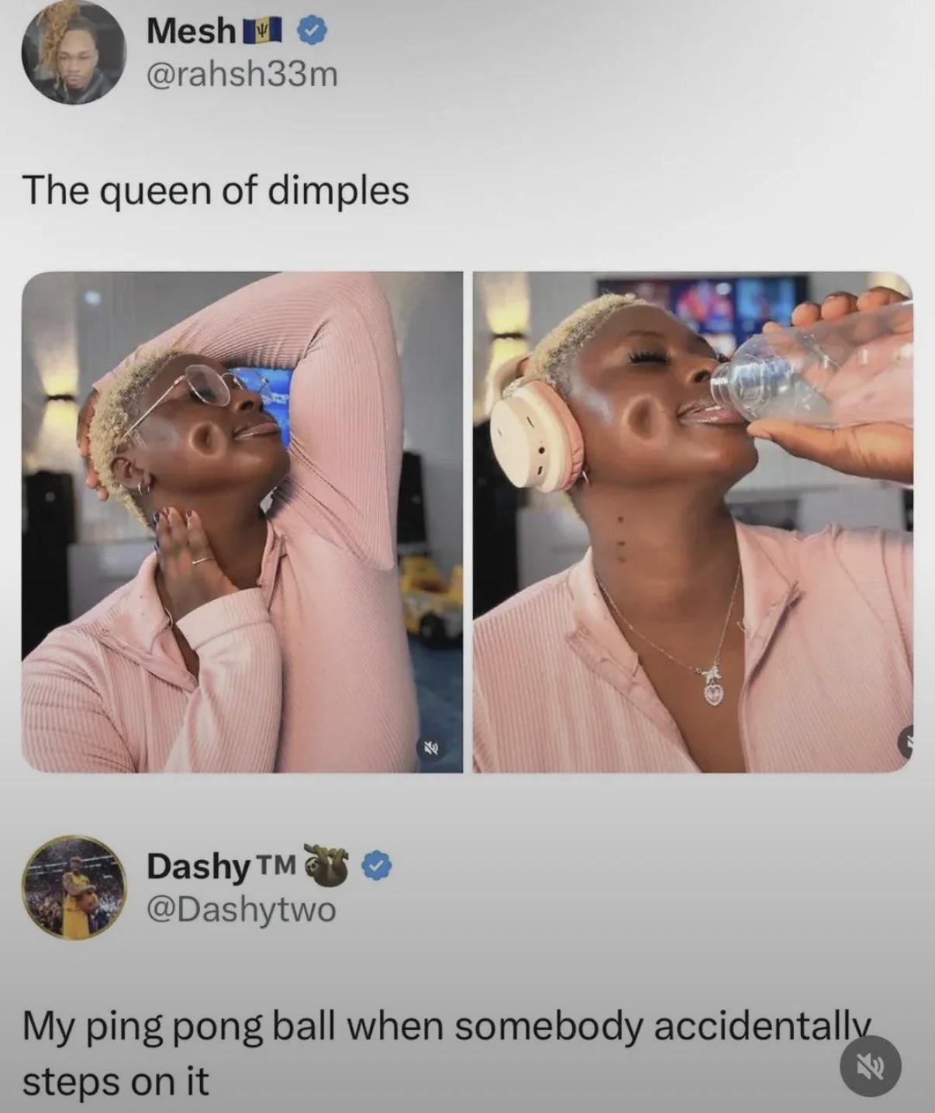Open the @rahsh33m handle
The width and height of the screenshot is (935, 1113).
pyautogui.click(x=242, y=74)
